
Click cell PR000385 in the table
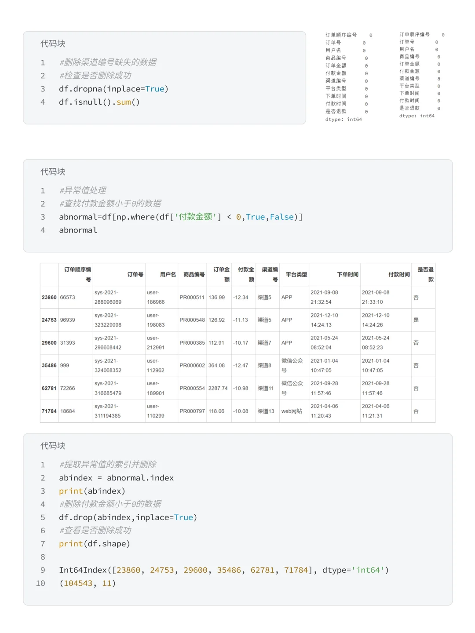pyautogui.click(x=192, y=343)
